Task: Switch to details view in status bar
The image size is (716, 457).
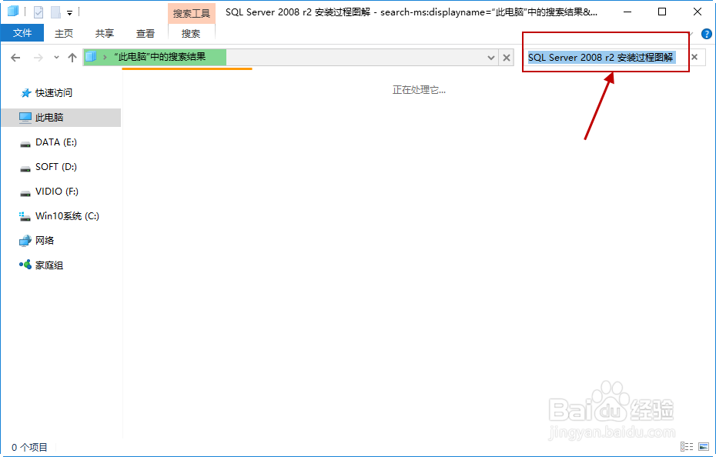Action: tap(687, 446)
